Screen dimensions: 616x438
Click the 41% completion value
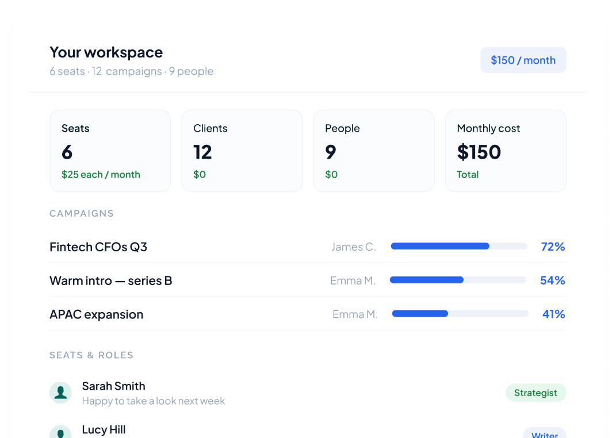554,314
